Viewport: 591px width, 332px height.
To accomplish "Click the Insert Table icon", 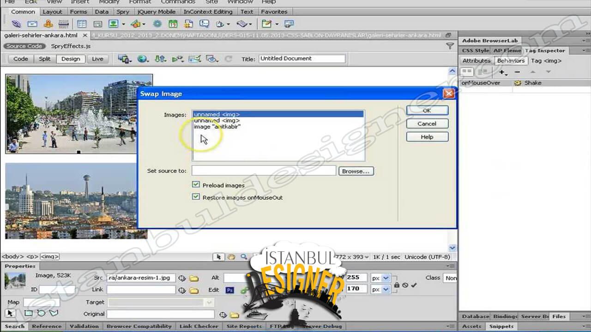I will tap(82, 24).
